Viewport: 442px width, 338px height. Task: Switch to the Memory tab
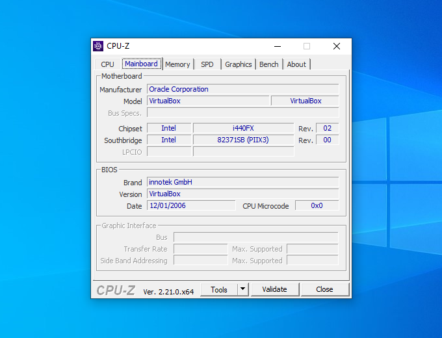(177, 64)
